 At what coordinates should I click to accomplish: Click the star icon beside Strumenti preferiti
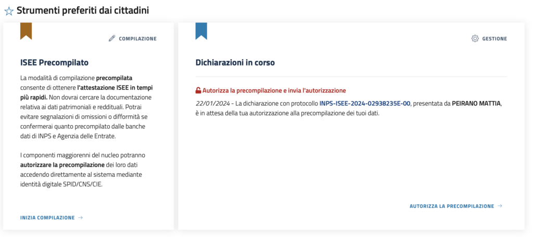(9, 11)
